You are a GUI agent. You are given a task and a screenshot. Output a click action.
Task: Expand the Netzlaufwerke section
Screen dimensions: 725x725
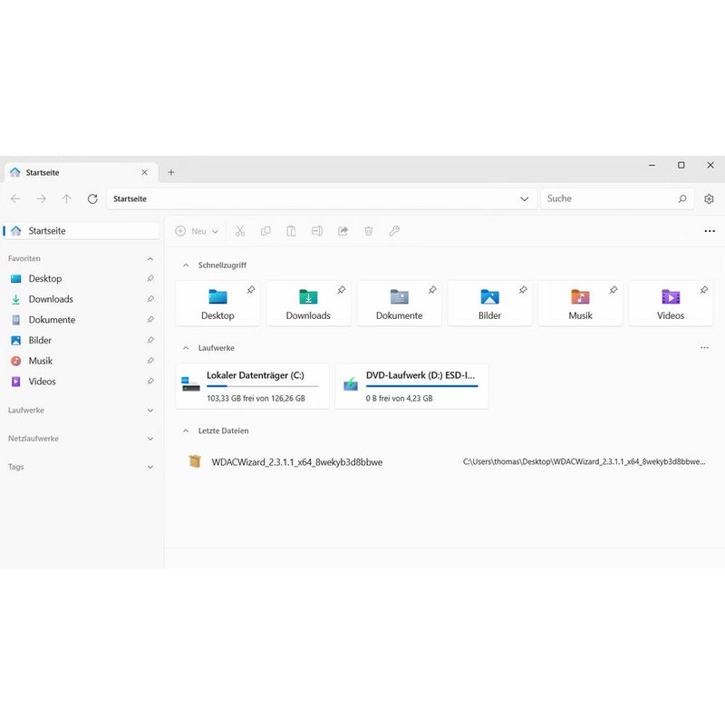pos(150,439)
